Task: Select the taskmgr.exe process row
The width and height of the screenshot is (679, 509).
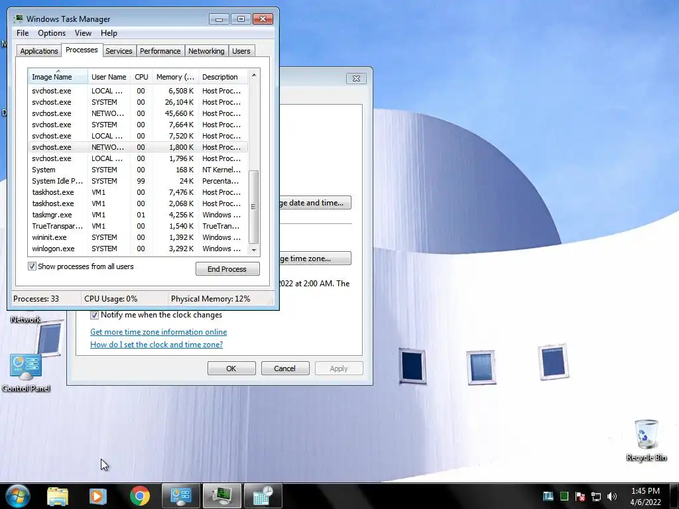Action: click(x=138, y=215)
